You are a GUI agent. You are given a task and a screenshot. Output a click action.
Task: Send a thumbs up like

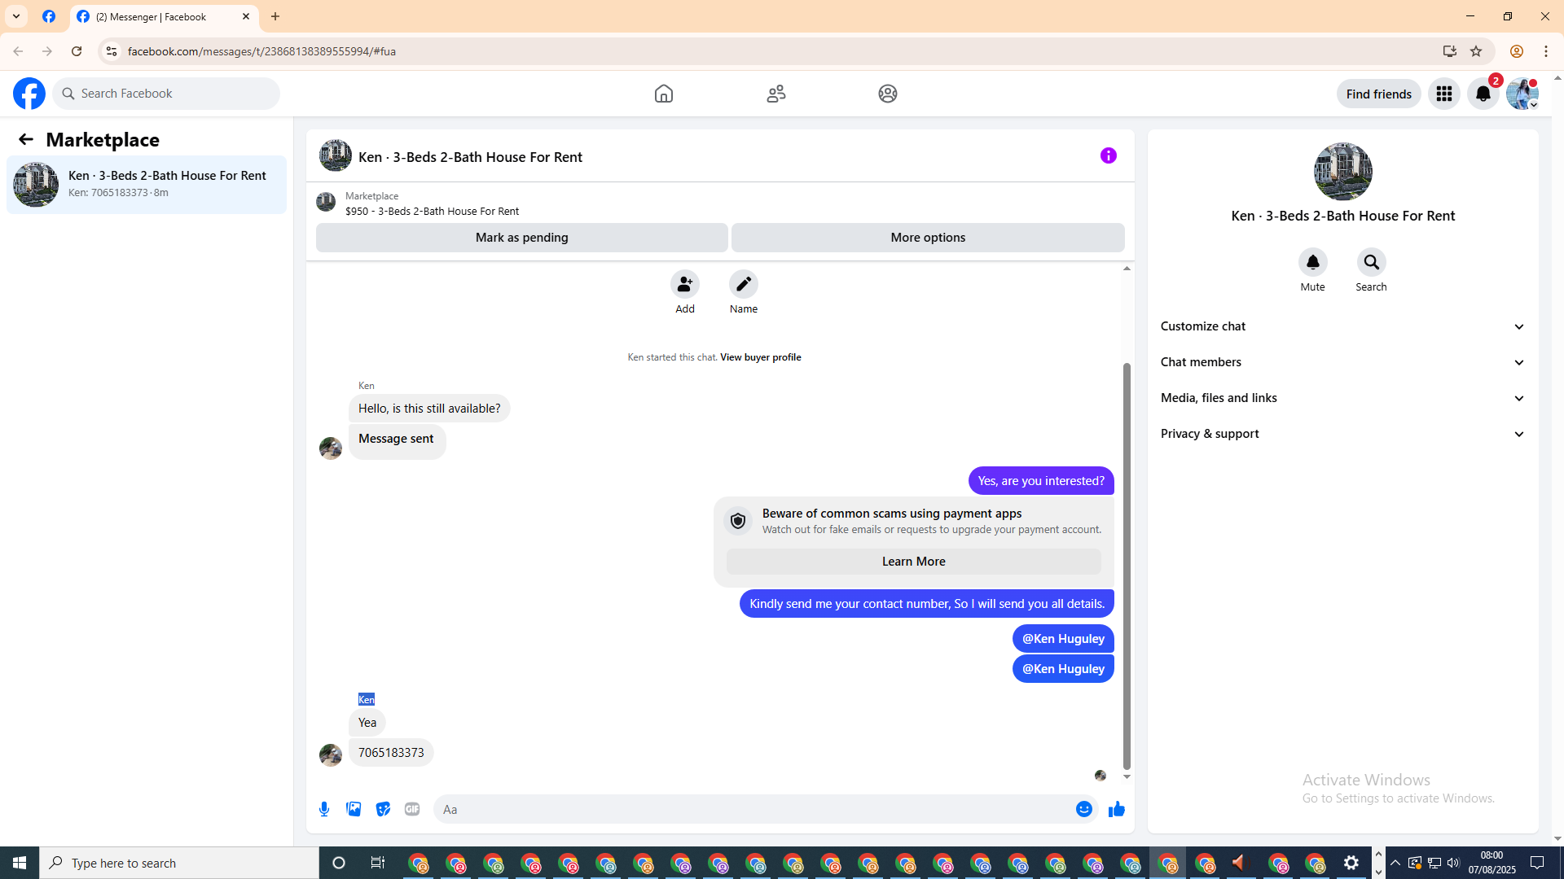pos(1117,809)
